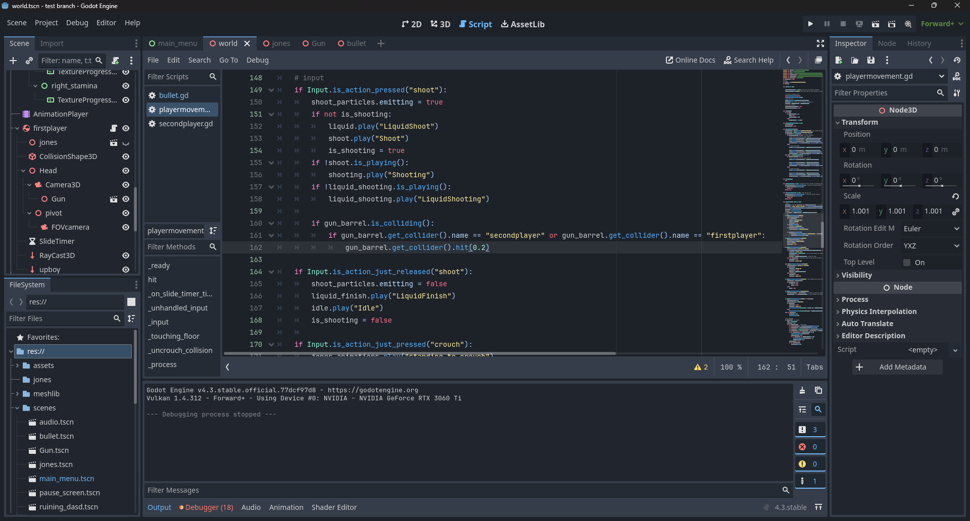Collapse the Head node

tap(23, 171)
